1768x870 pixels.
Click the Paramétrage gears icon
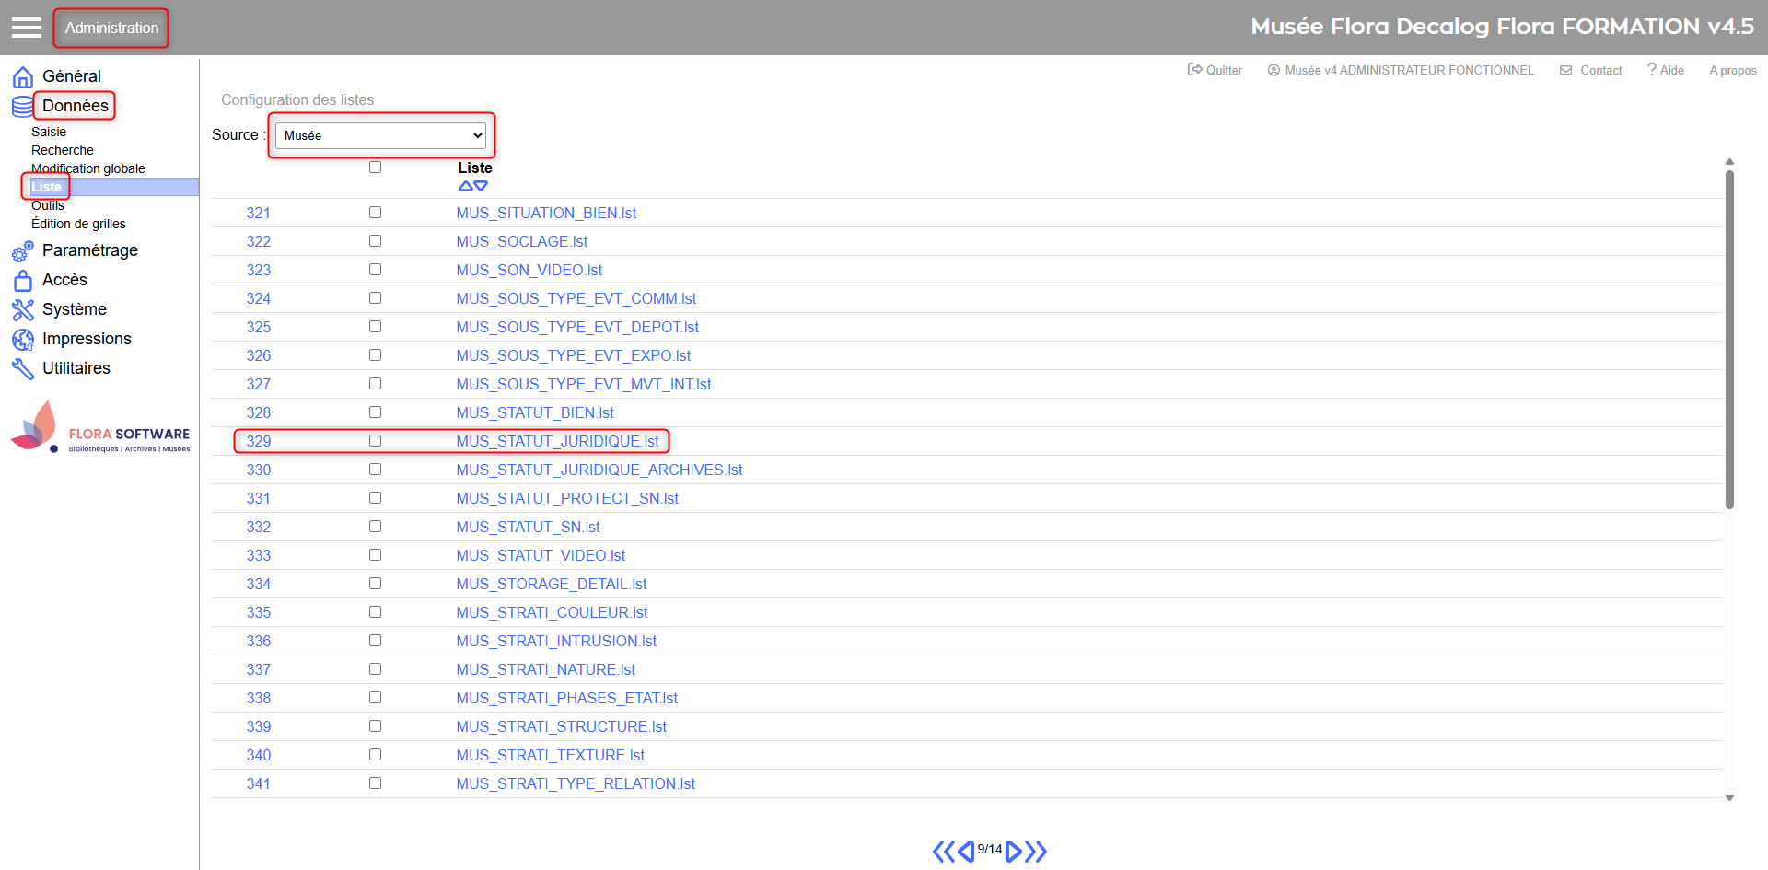point(23,251)
